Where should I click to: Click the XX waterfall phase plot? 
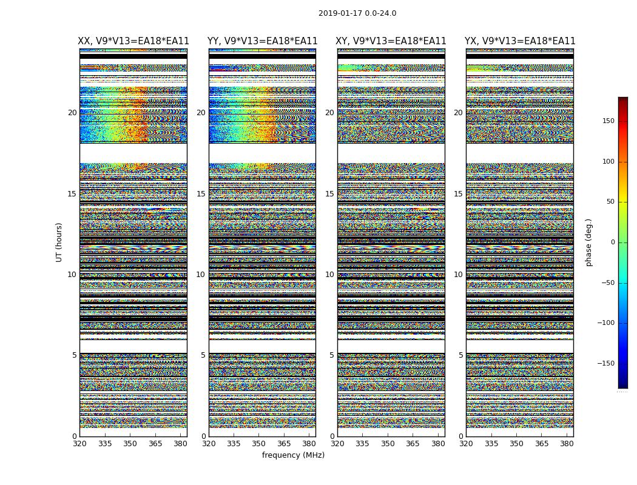click(133, 242)
